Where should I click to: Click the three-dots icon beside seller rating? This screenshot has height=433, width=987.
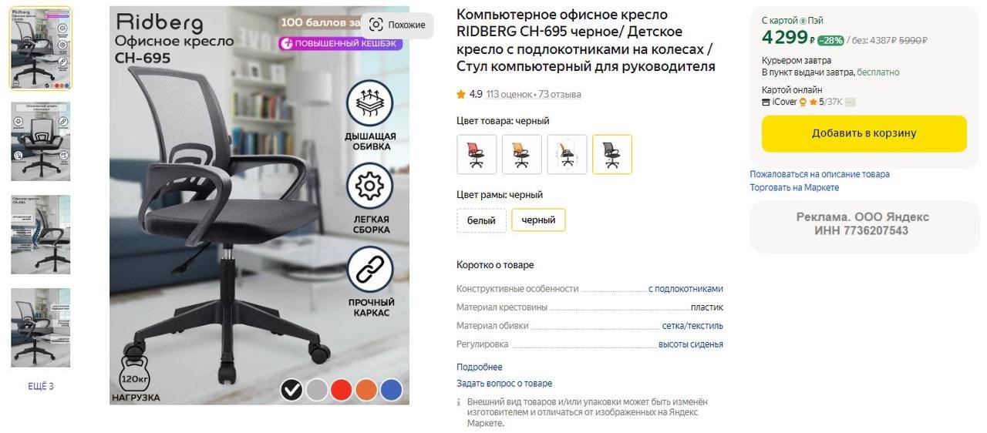(x=851, y=102)
